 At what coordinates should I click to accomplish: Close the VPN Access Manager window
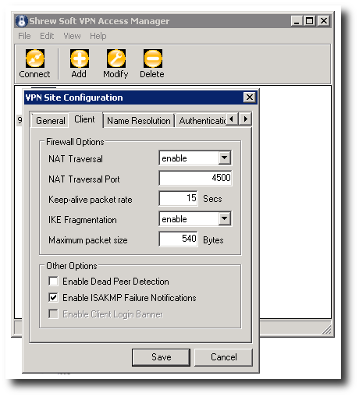point(324,21)
